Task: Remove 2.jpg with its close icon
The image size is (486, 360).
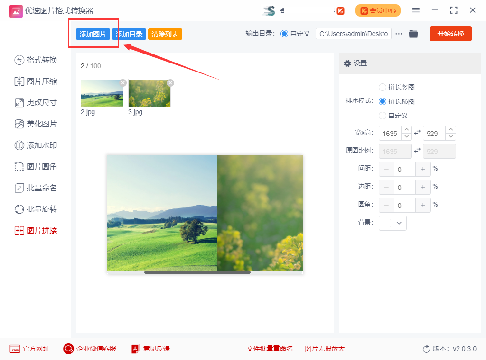Action: pos(123,82)
